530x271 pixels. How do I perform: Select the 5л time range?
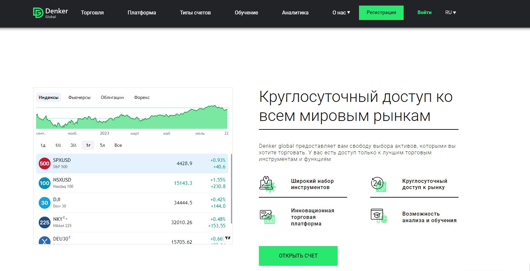tap(102, 145)
